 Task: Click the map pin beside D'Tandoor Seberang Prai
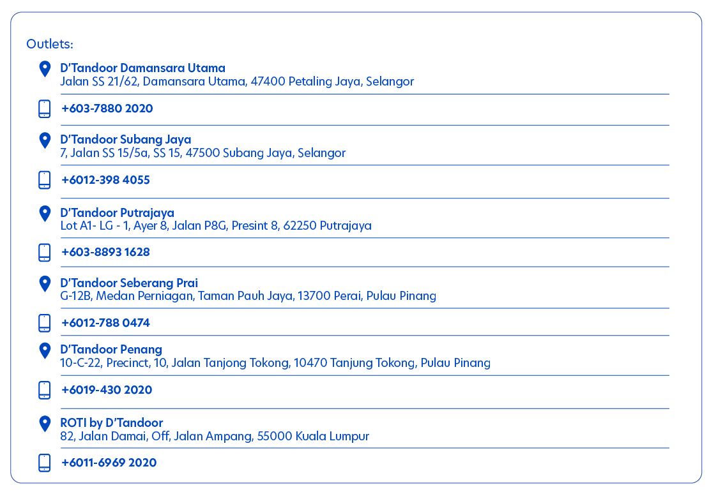(45, 284)
